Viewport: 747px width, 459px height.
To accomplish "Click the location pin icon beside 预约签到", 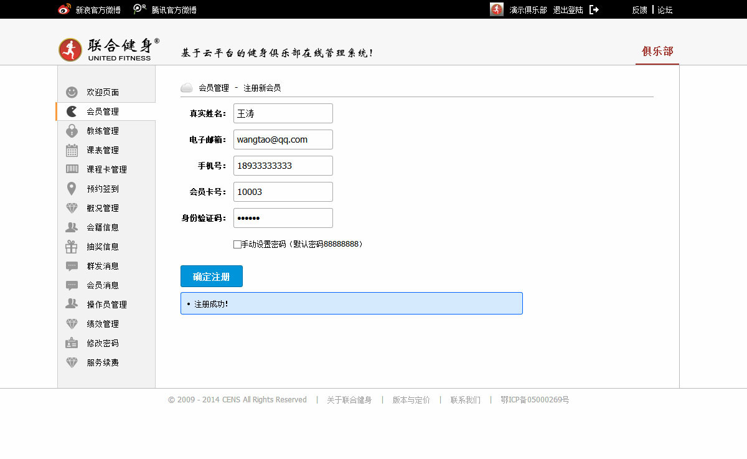I will 72,189.
